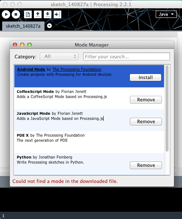Open The Processing Foundation link
Image resolution: width=182 pixels, height=219 pixels.
(77, 69)
